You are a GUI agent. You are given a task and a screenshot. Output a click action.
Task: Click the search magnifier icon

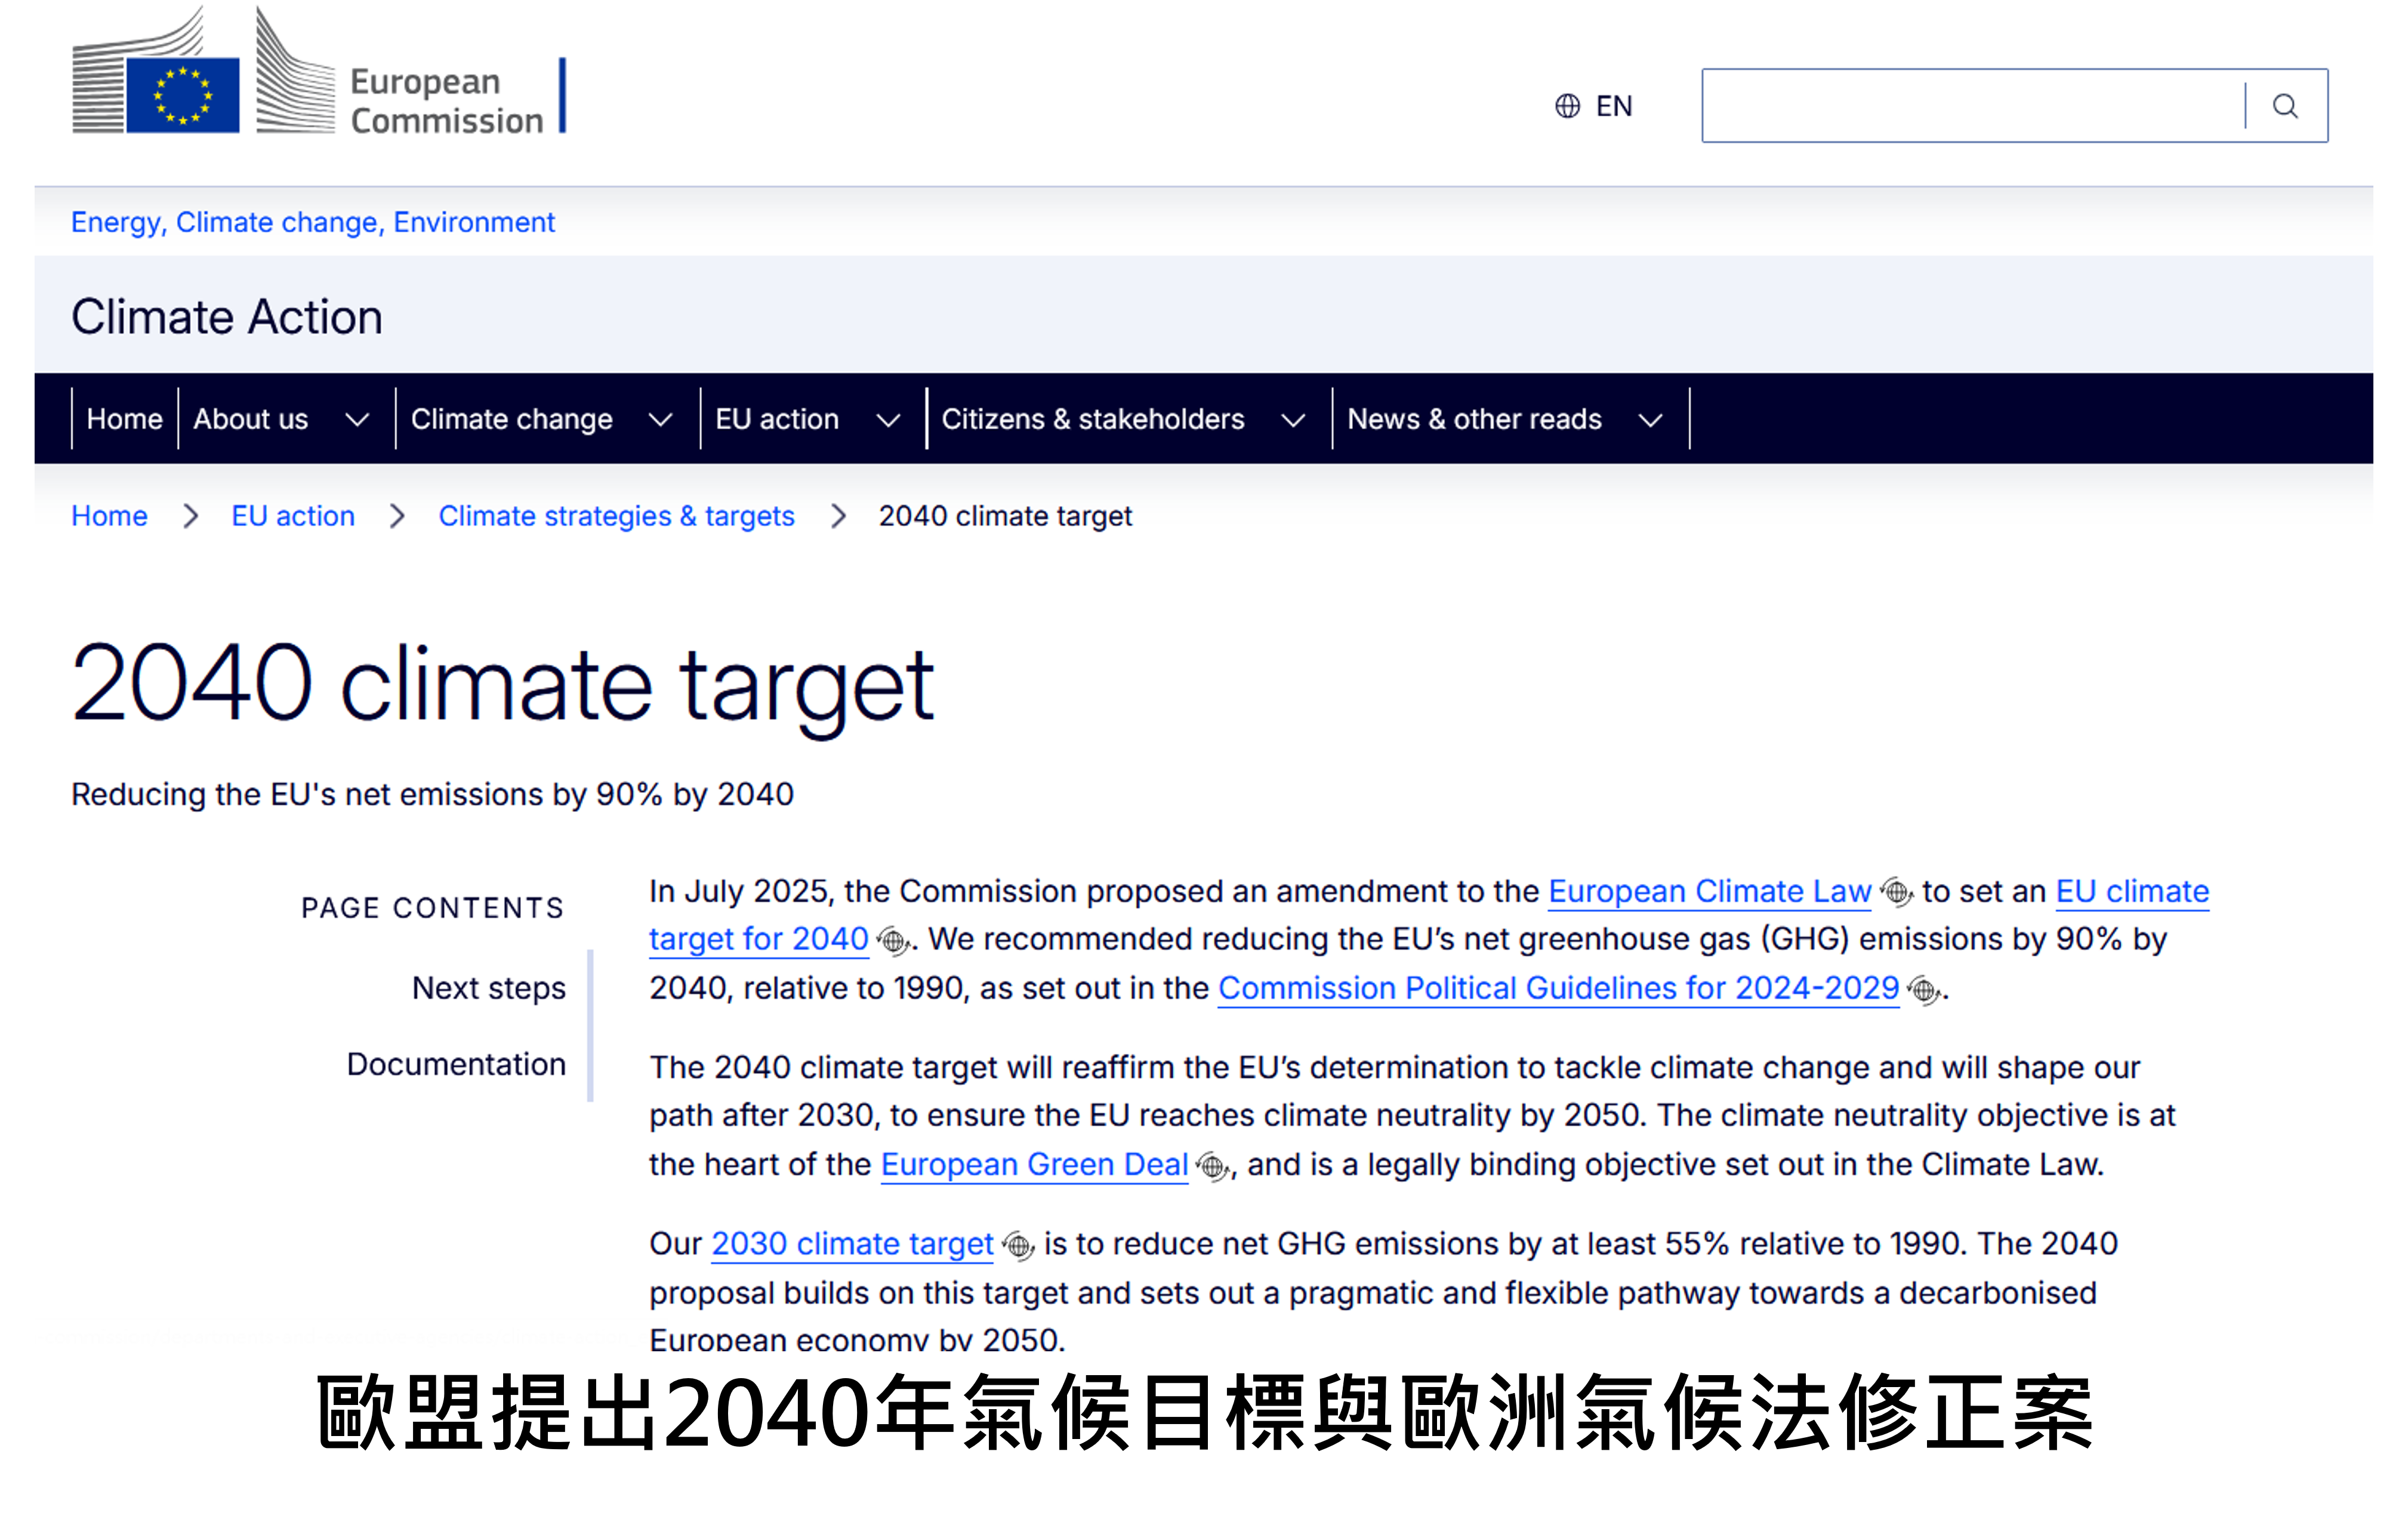click(2285, 106)
